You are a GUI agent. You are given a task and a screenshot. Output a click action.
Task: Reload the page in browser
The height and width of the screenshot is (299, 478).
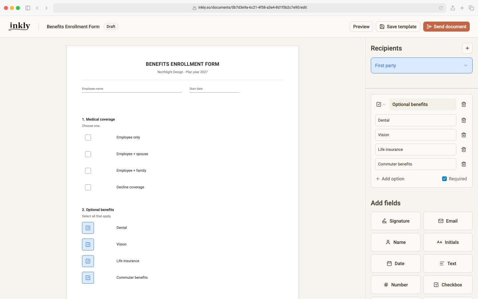click(x=441, y=8)
